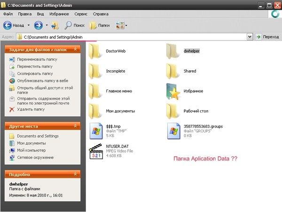The height and width of the screenshot is (212, 282).
Task: Open the Избранное menu
Action: click(59, 14)
